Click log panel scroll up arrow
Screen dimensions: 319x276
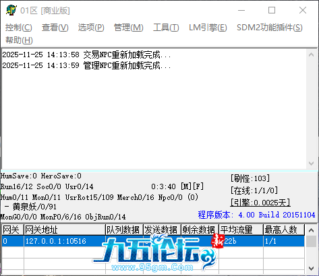pos(312,55)
